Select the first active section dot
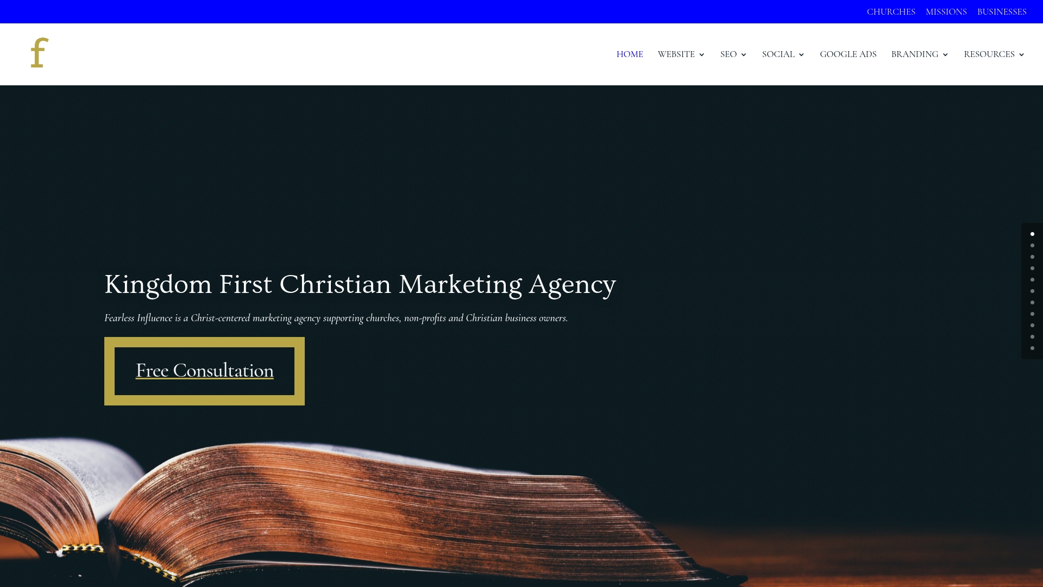The height and width of the screenshot is (587, 1043). coord(1032,234)
